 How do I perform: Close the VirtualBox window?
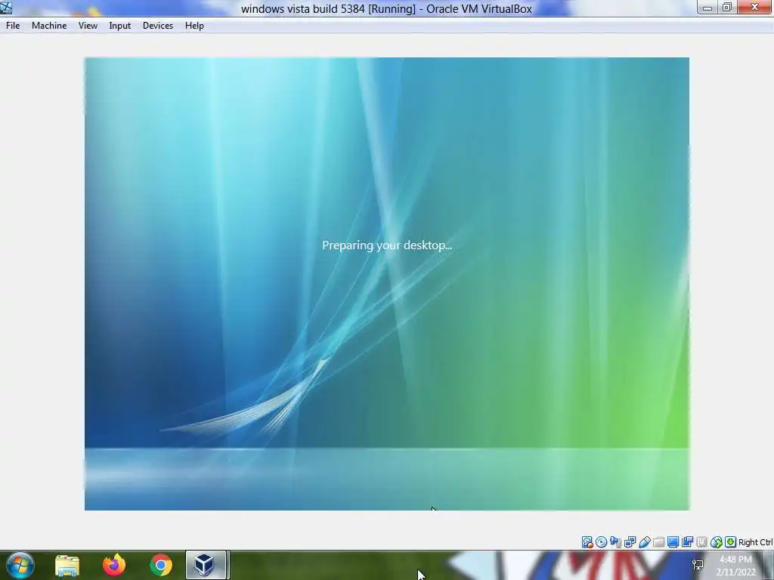pyautogui.click(x=754, y=8)
